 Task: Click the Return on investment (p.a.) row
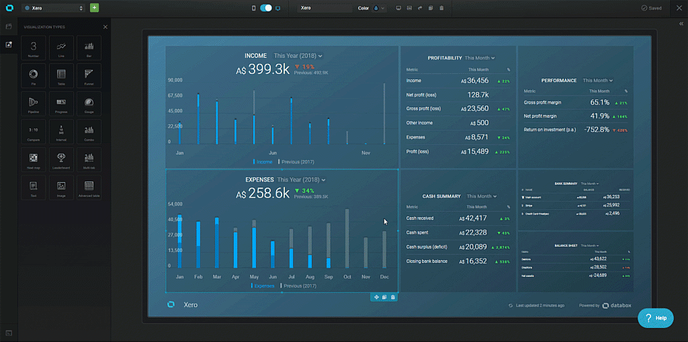tap(576, 130)
